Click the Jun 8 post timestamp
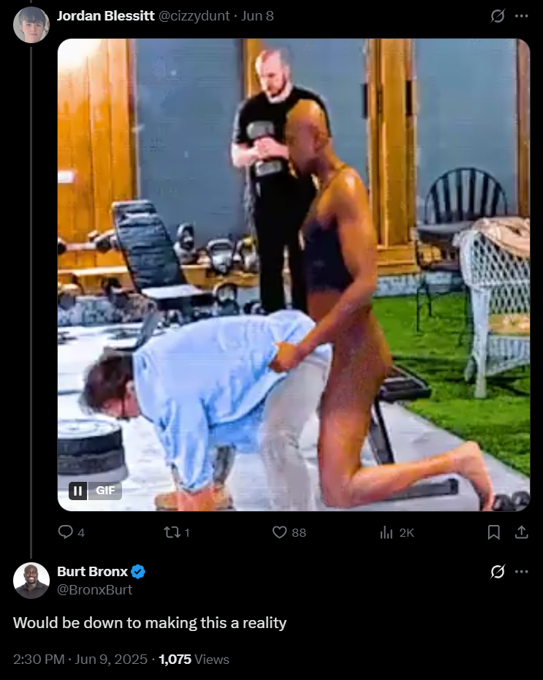 tap(257, 16)
